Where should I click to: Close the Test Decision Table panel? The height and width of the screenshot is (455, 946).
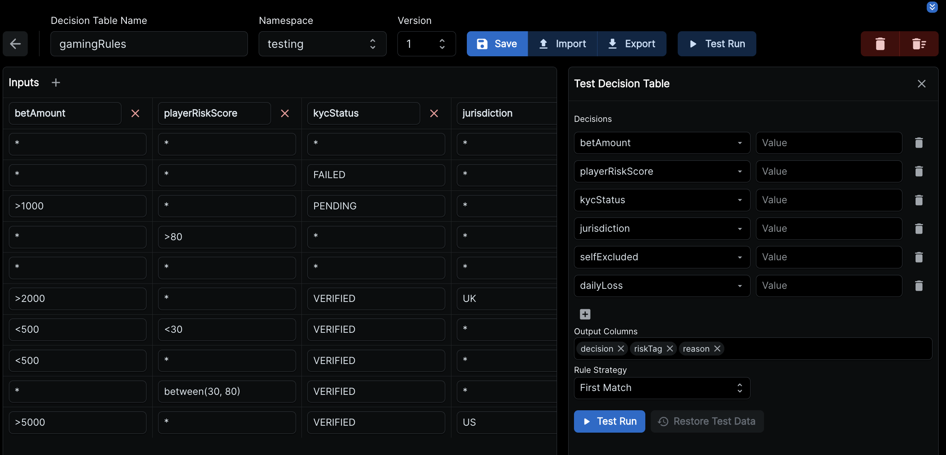coord(922,84)
